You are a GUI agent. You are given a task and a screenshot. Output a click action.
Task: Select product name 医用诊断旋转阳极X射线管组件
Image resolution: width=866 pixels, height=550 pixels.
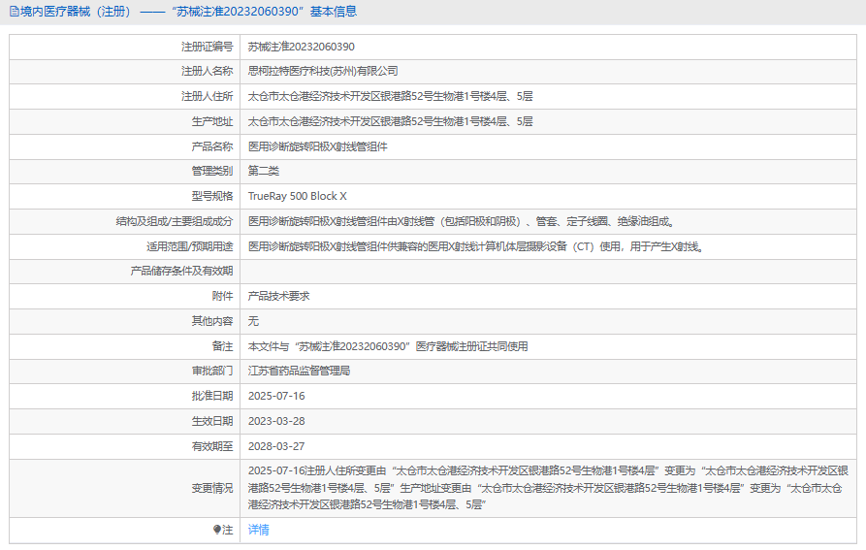click(317, 146)
